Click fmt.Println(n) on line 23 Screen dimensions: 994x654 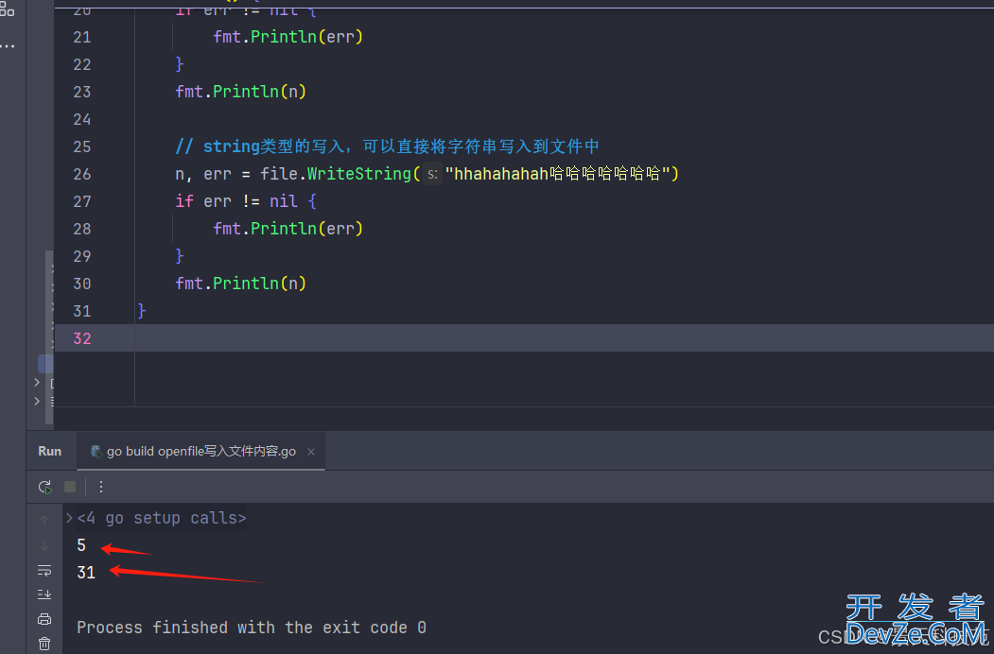tap(241, 92)
